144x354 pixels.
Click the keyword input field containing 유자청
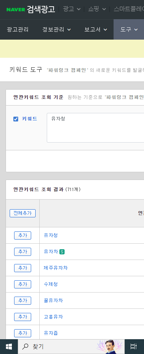click(95, 128)
